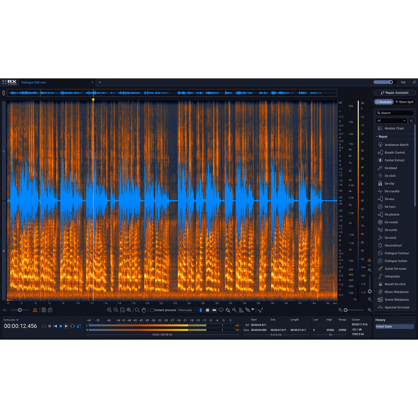
Task: Switch to the Stem Split tab
Action: (405, 102)
